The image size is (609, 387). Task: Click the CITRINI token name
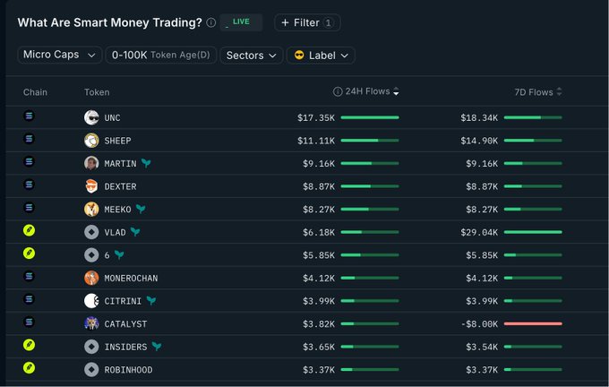[x=123, y=301]
